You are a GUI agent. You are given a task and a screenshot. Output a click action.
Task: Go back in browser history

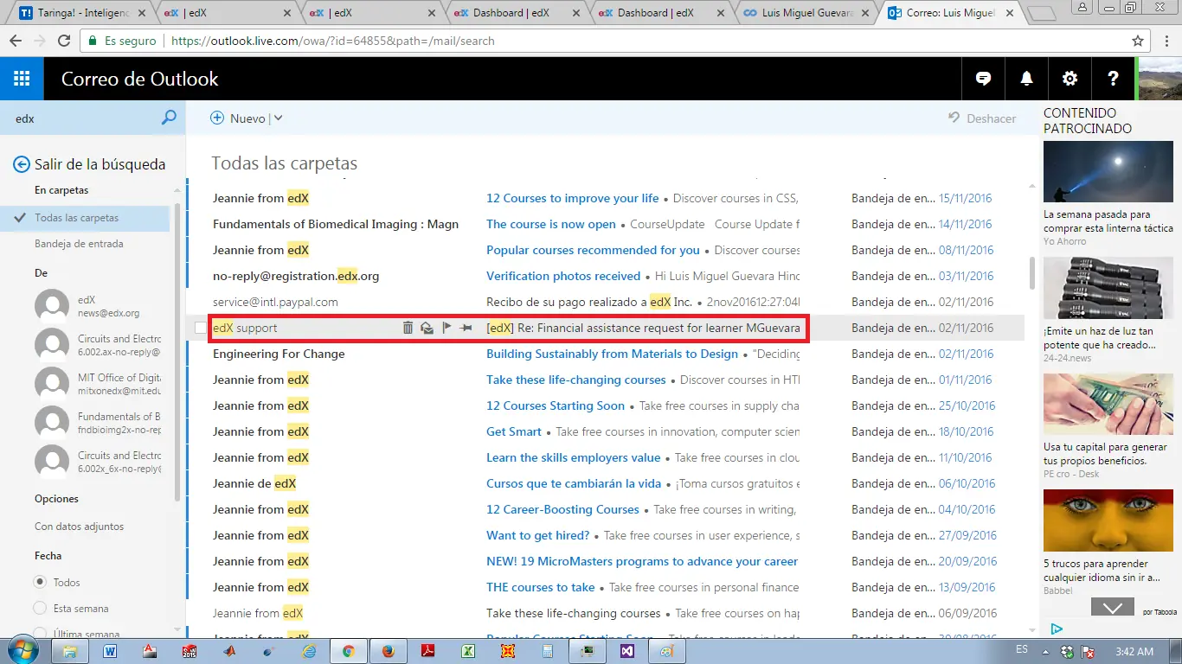[x=15, y=41]
